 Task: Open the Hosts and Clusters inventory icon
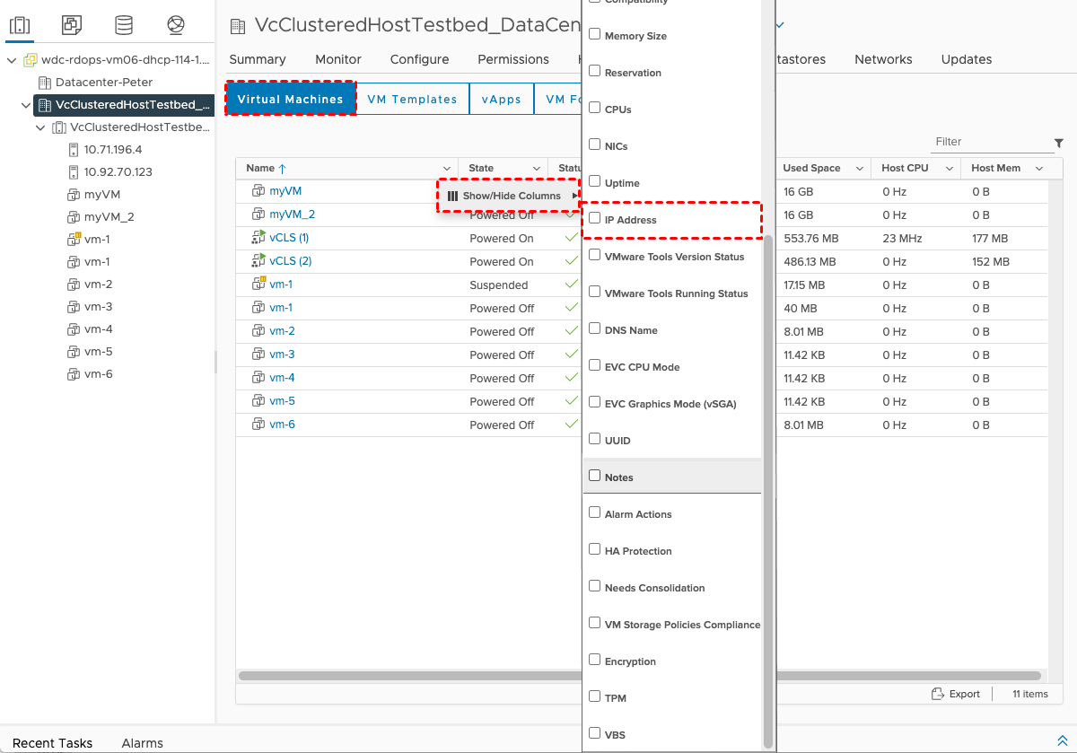[20, 25]
